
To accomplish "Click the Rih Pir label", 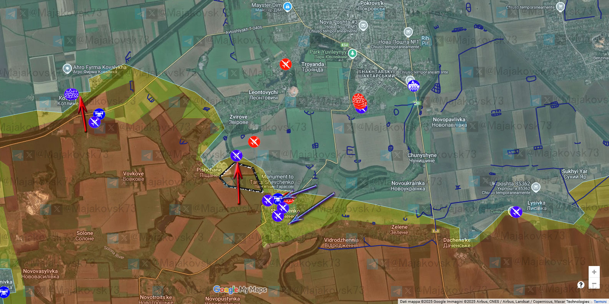I will click(x=425, y=41).
